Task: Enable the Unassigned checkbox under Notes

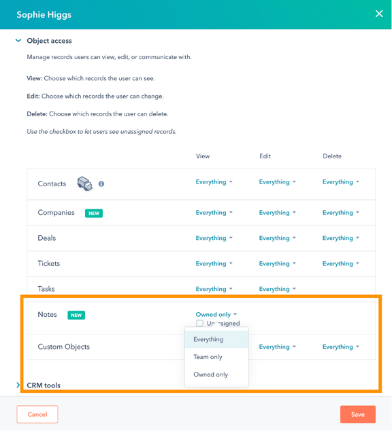Action: (199, 324)
